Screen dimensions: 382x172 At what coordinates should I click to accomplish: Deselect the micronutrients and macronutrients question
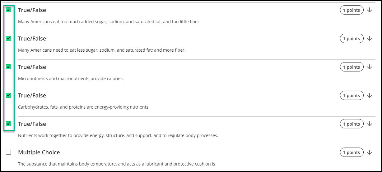(8, 67)
